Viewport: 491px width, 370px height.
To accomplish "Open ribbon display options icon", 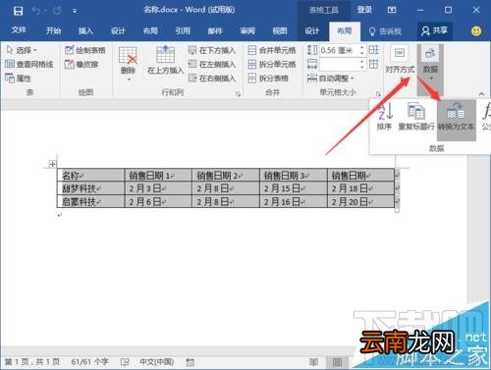I will point(392,10).
